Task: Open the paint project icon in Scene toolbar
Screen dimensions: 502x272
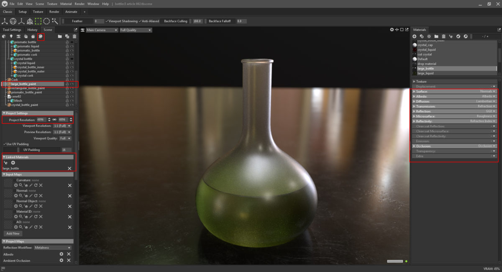Action: (40, 36)
